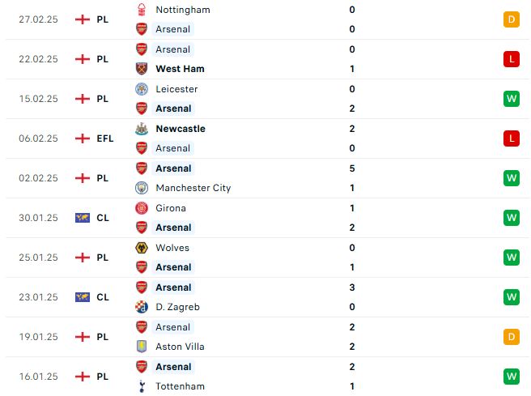This screenshot has width=531, height=396.
Task: Click the EFL competition label on 06.02.25
Action: point(105,138)
